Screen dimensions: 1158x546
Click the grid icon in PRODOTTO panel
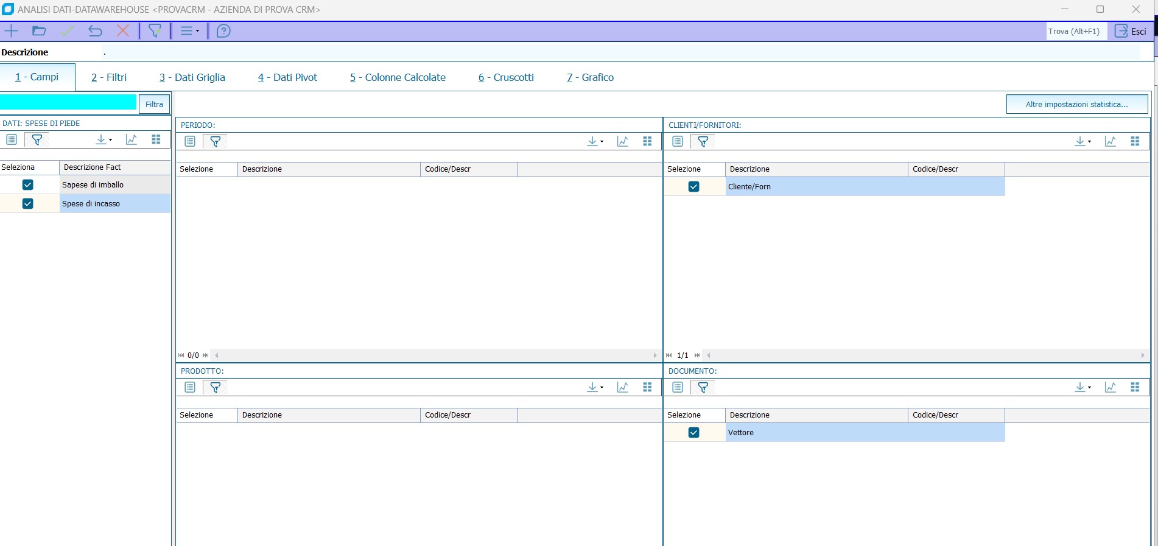(x=647, y=388)
